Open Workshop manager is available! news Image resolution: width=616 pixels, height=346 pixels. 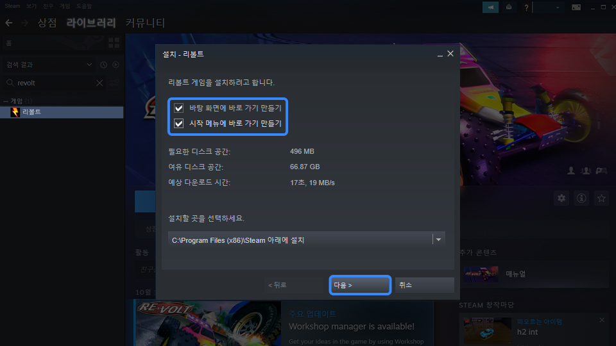click(352, 326)
